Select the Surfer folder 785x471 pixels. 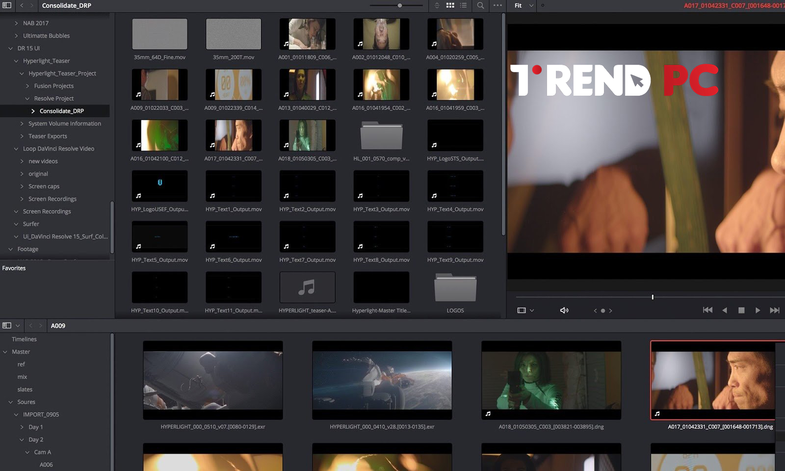click(31, 224)
